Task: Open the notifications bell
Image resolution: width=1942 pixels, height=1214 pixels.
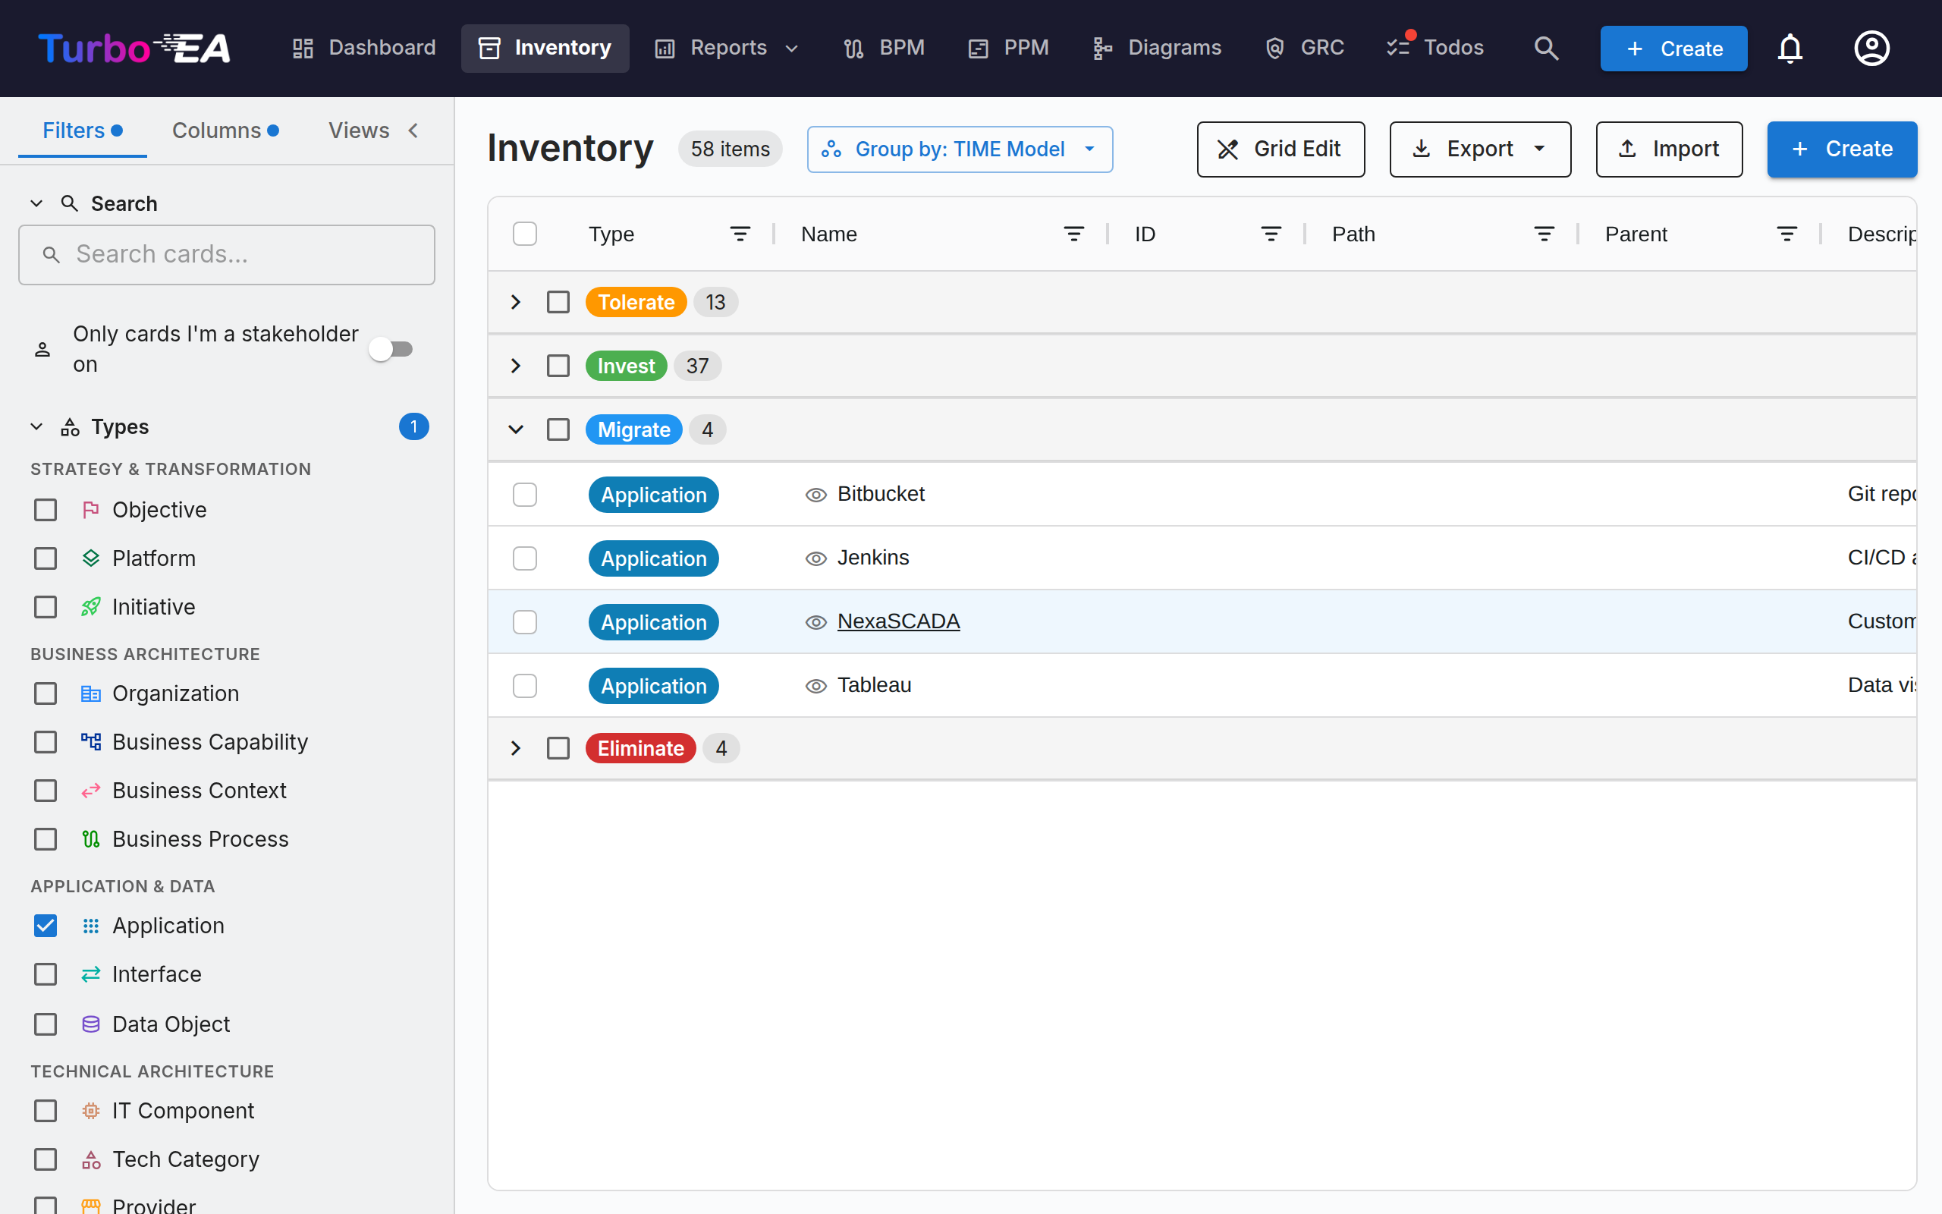Action: click(1790, 48)
